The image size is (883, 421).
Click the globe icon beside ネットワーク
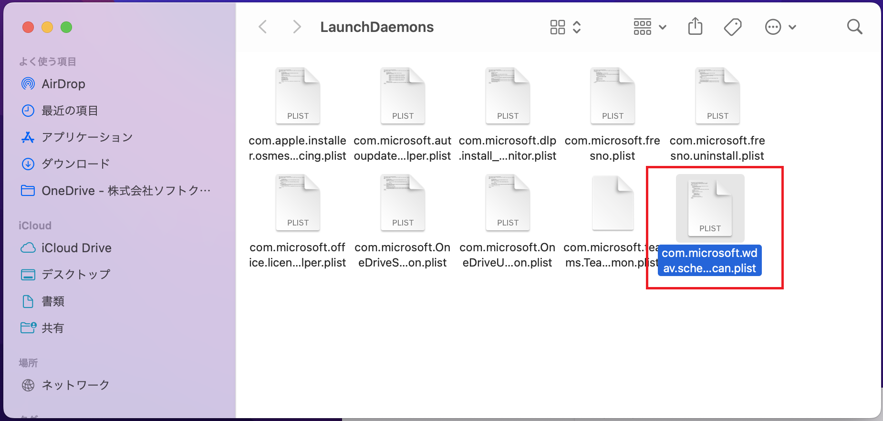(x=28, y=385)
